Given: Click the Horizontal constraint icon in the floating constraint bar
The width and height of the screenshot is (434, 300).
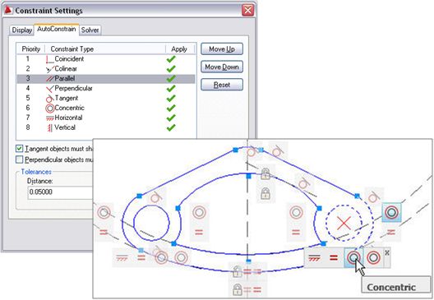Looking at the screenshot, I should 315,258.
